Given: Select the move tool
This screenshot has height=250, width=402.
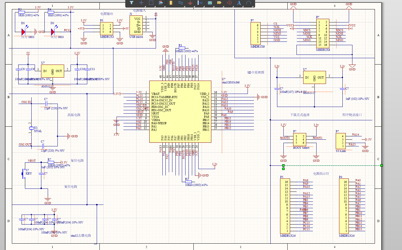Looking at the screenshot, I should (x=141, y=3).
